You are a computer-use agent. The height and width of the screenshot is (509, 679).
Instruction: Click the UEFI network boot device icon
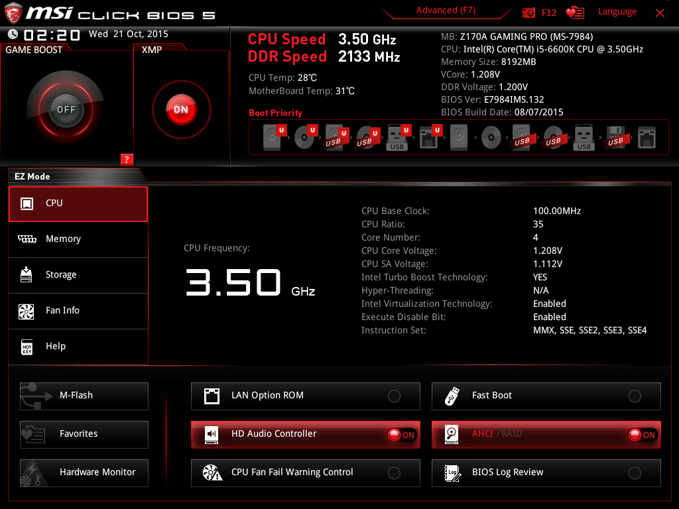[430, 137]
